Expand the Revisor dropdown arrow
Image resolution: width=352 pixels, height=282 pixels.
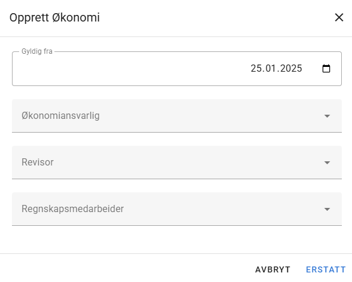[x=327, y=163]
